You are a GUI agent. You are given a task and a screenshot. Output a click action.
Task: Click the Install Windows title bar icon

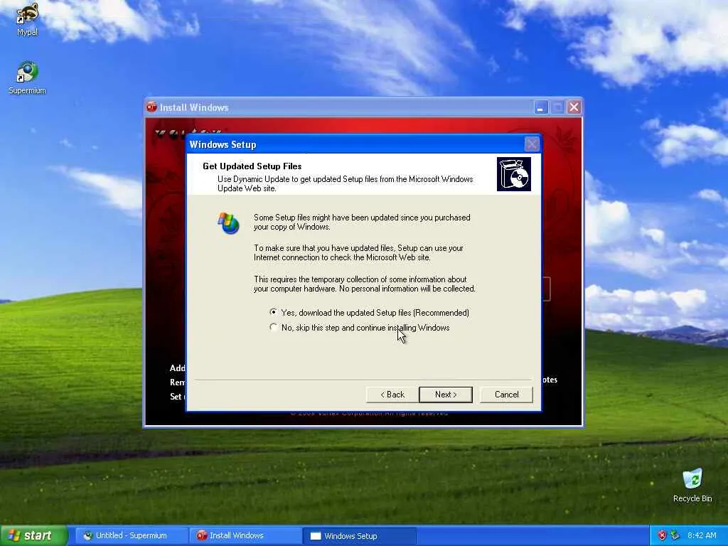[152, 107]
